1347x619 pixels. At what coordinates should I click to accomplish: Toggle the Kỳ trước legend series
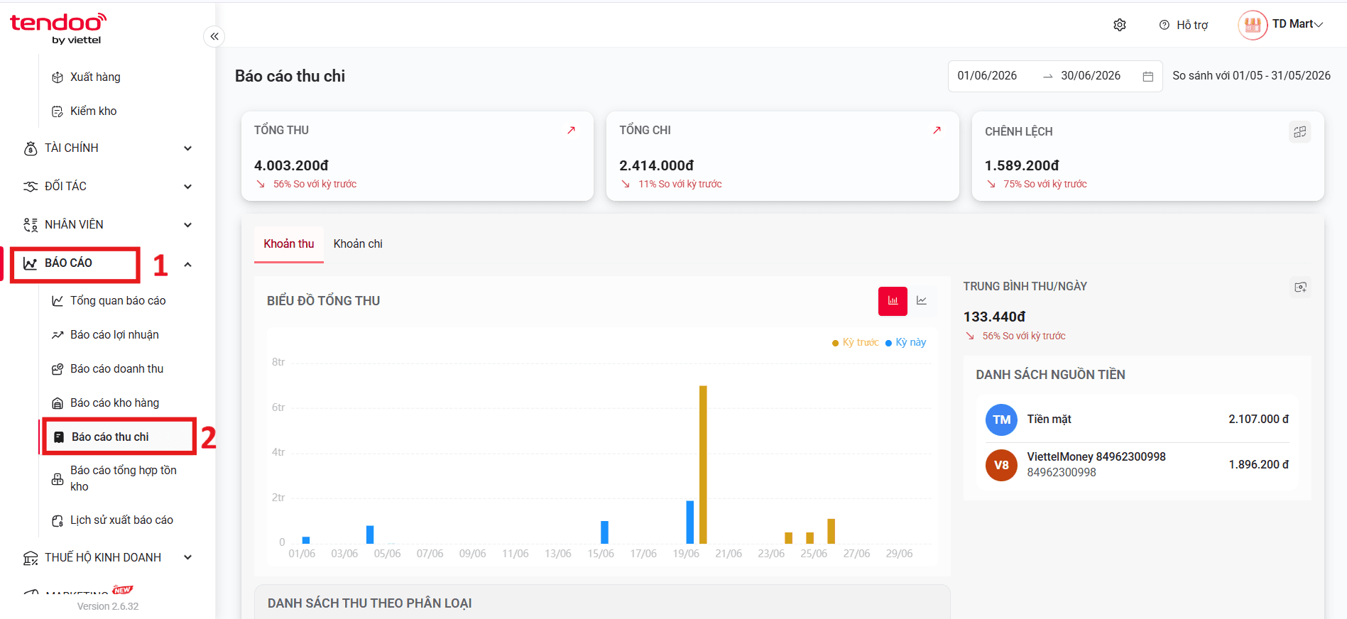click(x=856, y=342)
